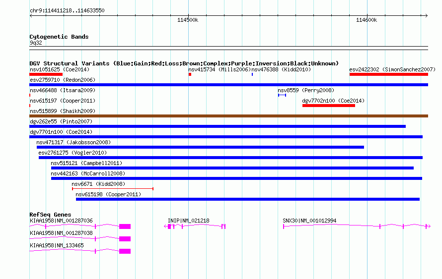
Task: Click the dgv7702n100 (Coe2014) label
Action: pyautogui.click(x=333, y=101)
